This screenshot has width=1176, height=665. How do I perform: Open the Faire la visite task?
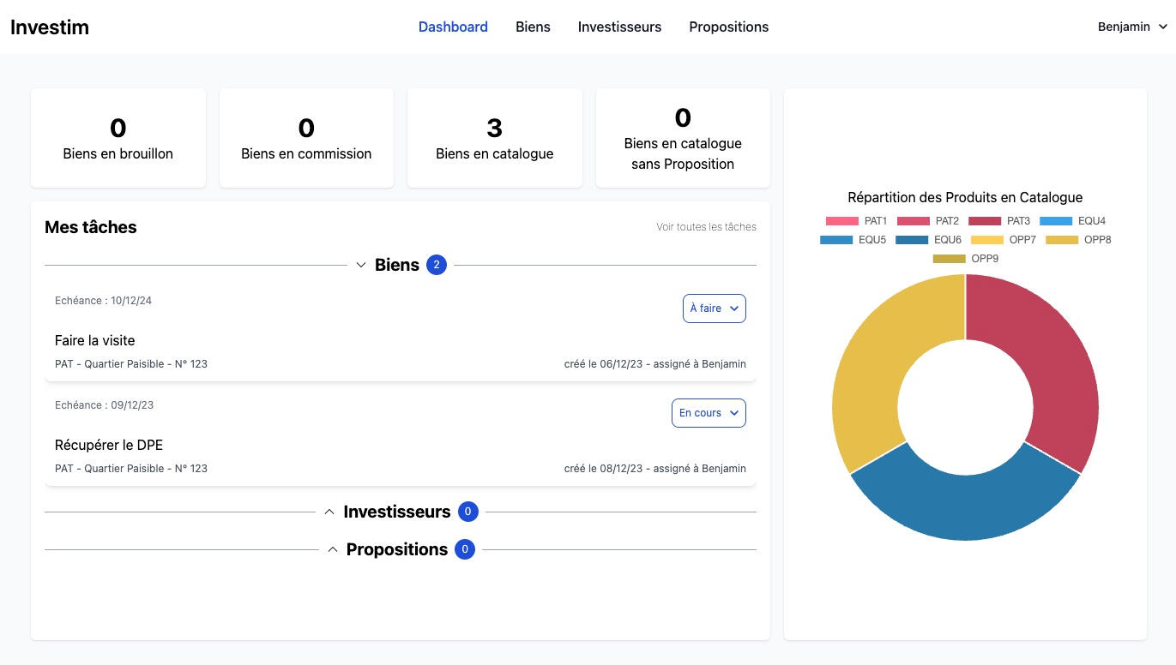[x=95, y=340]
